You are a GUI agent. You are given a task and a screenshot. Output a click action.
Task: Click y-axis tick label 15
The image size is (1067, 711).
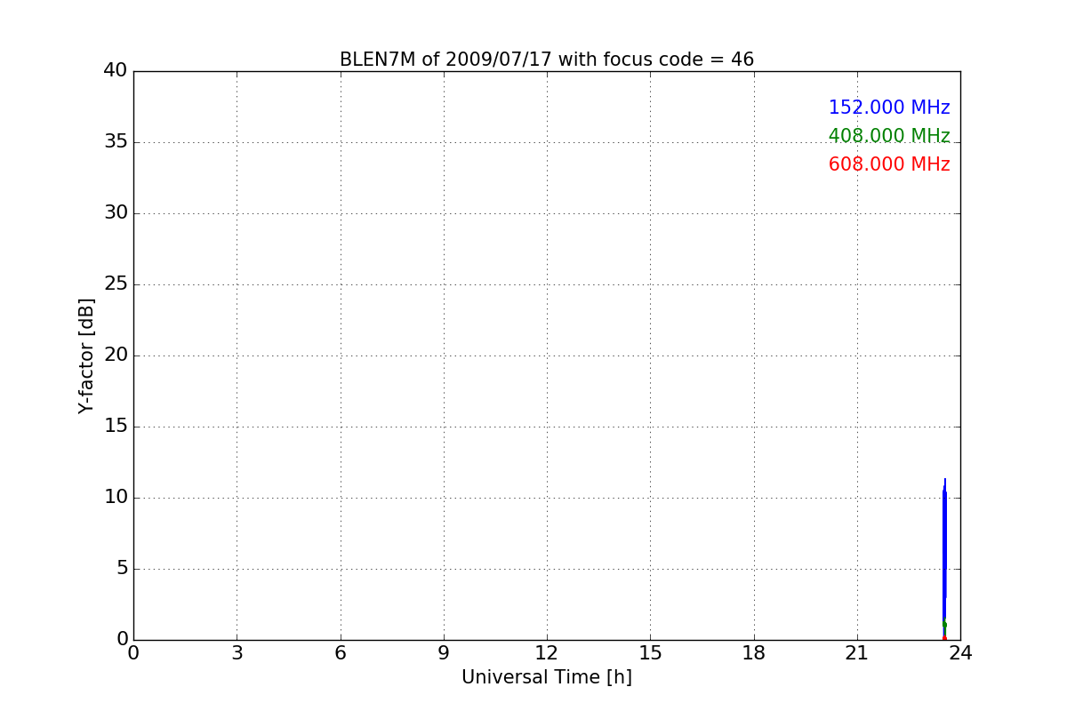116,426
